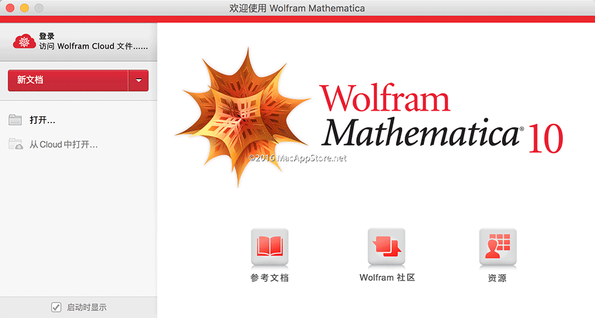The width and height of the screenshot is (595, 318).
Task: Open the Wolfram 社区 chat bubbles icon
Action: click(386, 247)
